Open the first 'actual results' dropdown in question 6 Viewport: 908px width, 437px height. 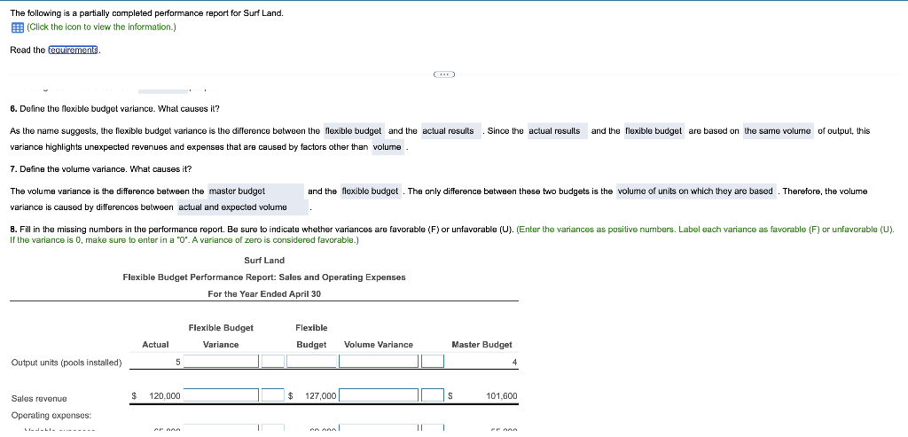pyautogui.click(x=451, y=131)
